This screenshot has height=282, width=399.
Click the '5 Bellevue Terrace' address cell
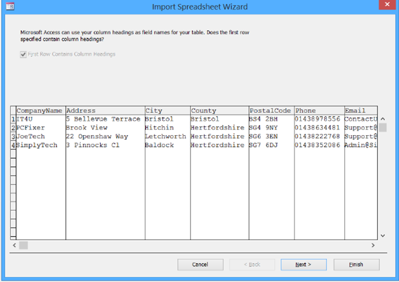coord(105,119)
